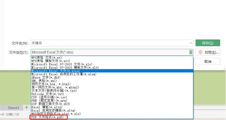The image size is (226, 120).
Task: Select PDF 文件格式(*.pdf) option
Action: [48, 117]
